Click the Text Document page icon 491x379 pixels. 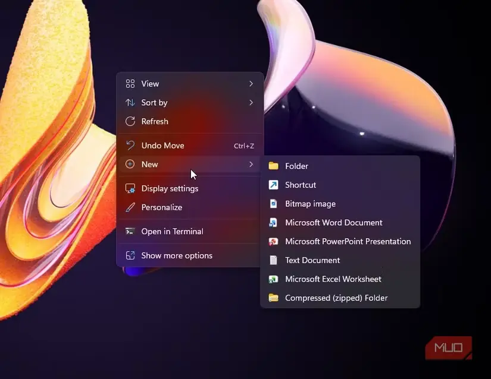(273, 260)
